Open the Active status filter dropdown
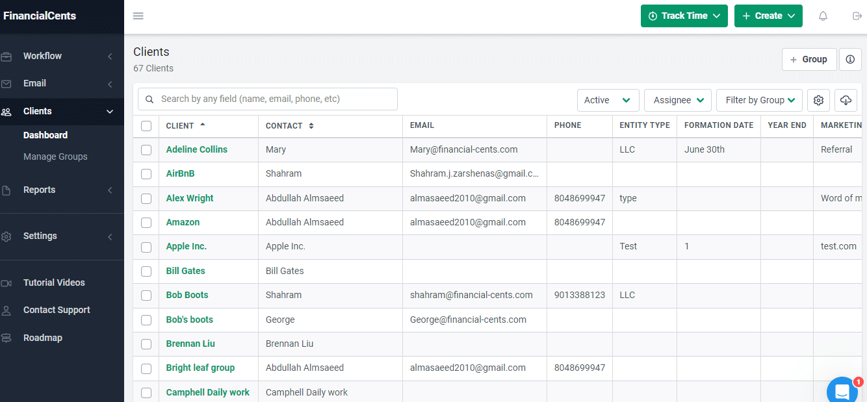This screenshot has width=867, height=402. coord(608,100)
